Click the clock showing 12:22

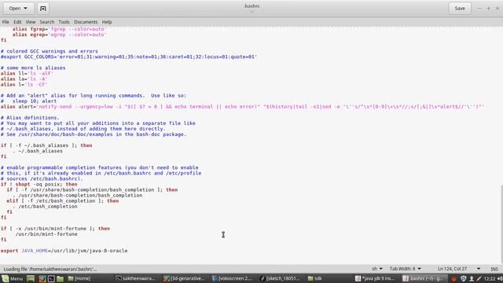[490, 278]
